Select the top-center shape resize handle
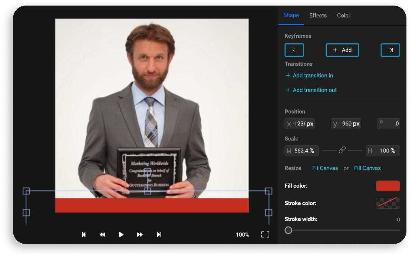 [147, 191]
